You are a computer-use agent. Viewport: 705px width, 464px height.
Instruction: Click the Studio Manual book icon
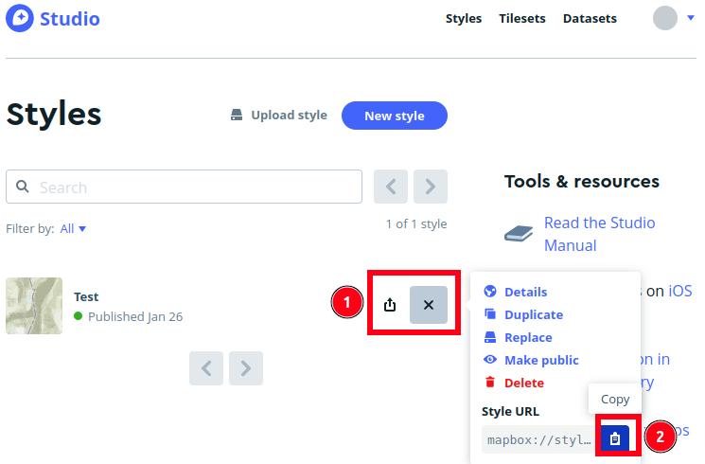(x=519, y=233)
